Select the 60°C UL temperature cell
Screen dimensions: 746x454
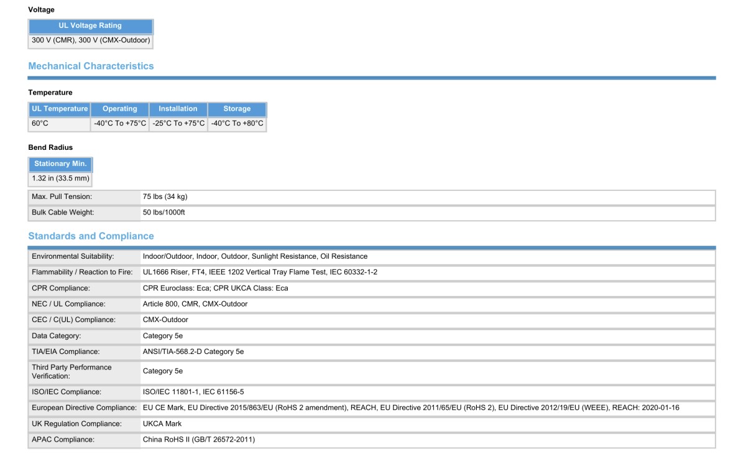(60, 124)
